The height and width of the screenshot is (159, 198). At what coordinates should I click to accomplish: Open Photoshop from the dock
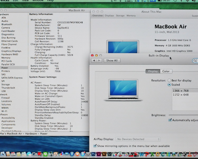pos(93,154)
